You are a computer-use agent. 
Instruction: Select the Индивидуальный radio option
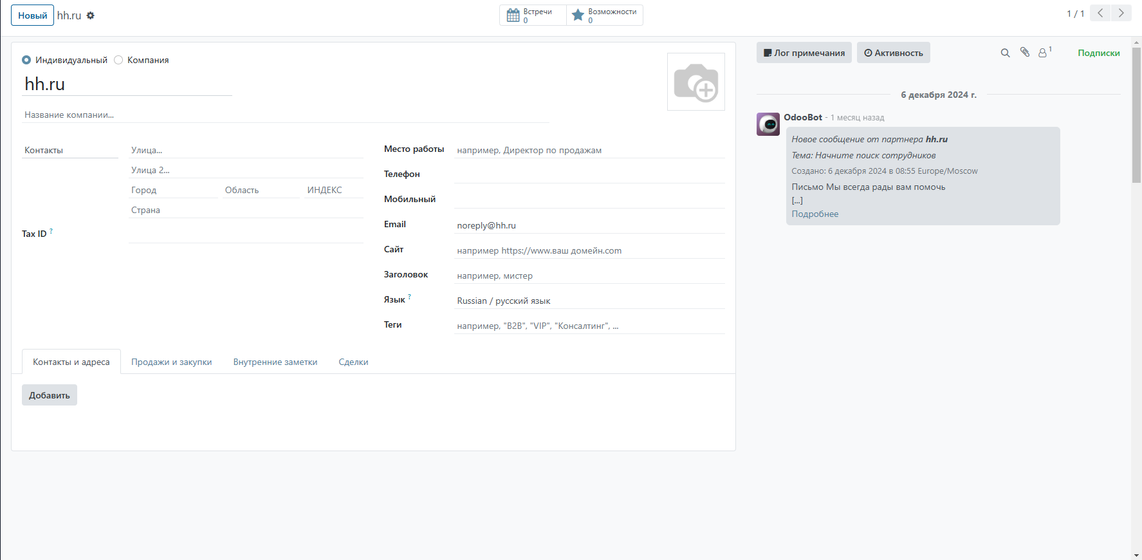click(26, 60)
